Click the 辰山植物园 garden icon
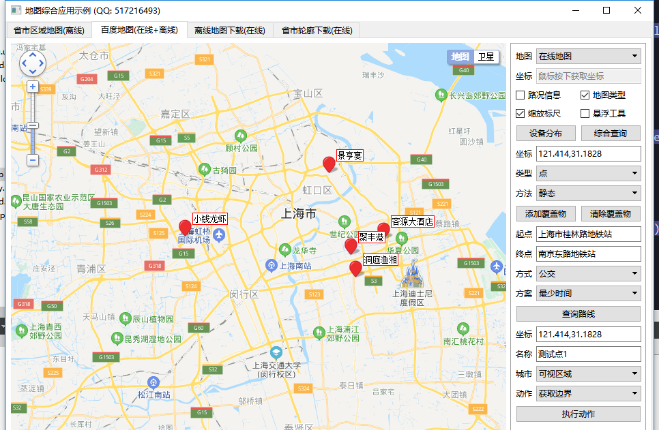 [x=126, y=318]
